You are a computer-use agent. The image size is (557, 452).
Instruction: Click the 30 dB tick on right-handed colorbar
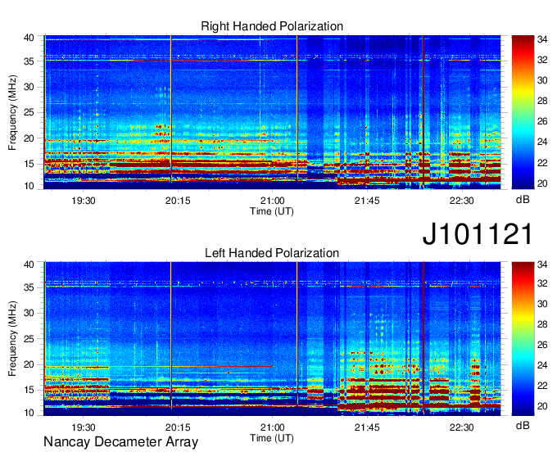542,80
